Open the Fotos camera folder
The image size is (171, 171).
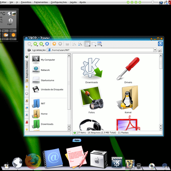(91, 100)
